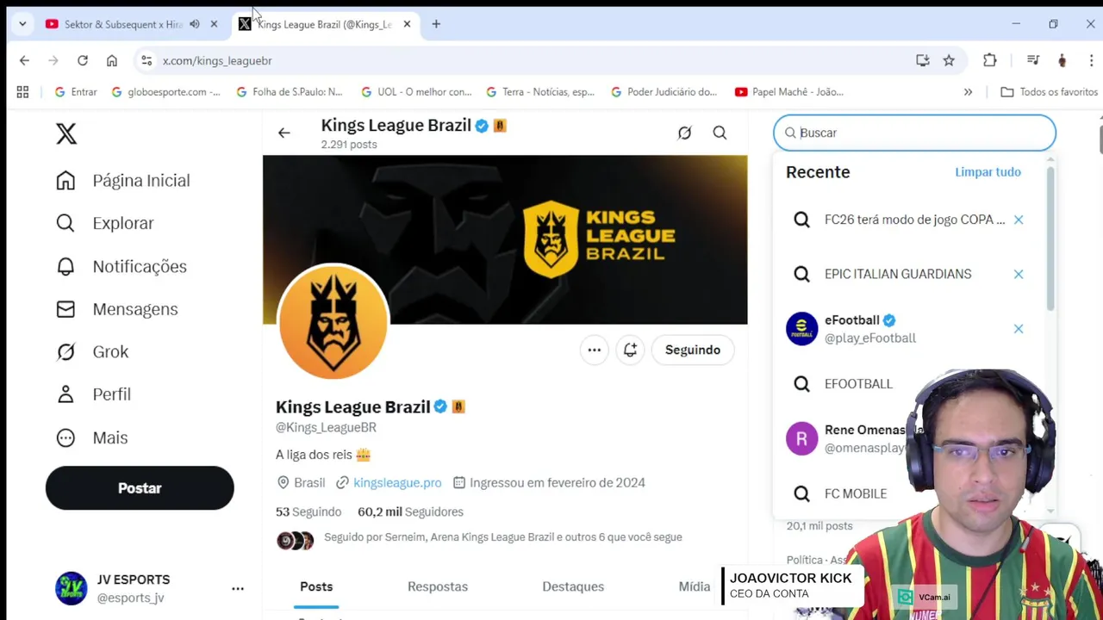Click Limpar tudo in recent searches
This screenshot has height=620, width=1103.
[988, 172]
